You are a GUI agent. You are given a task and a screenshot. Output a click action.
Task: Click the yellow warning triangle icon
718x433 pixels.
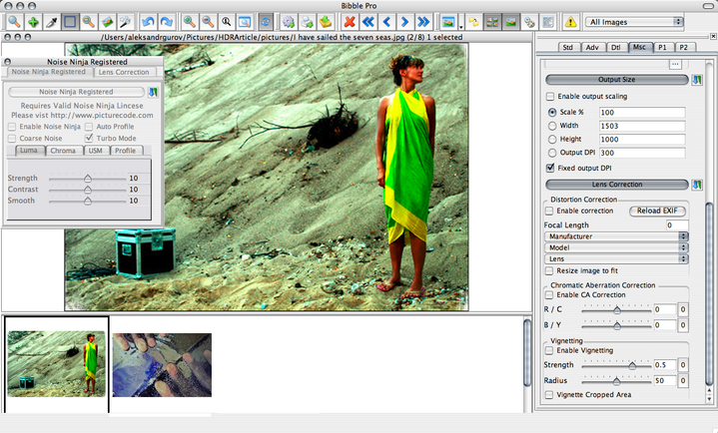[571, 21]
